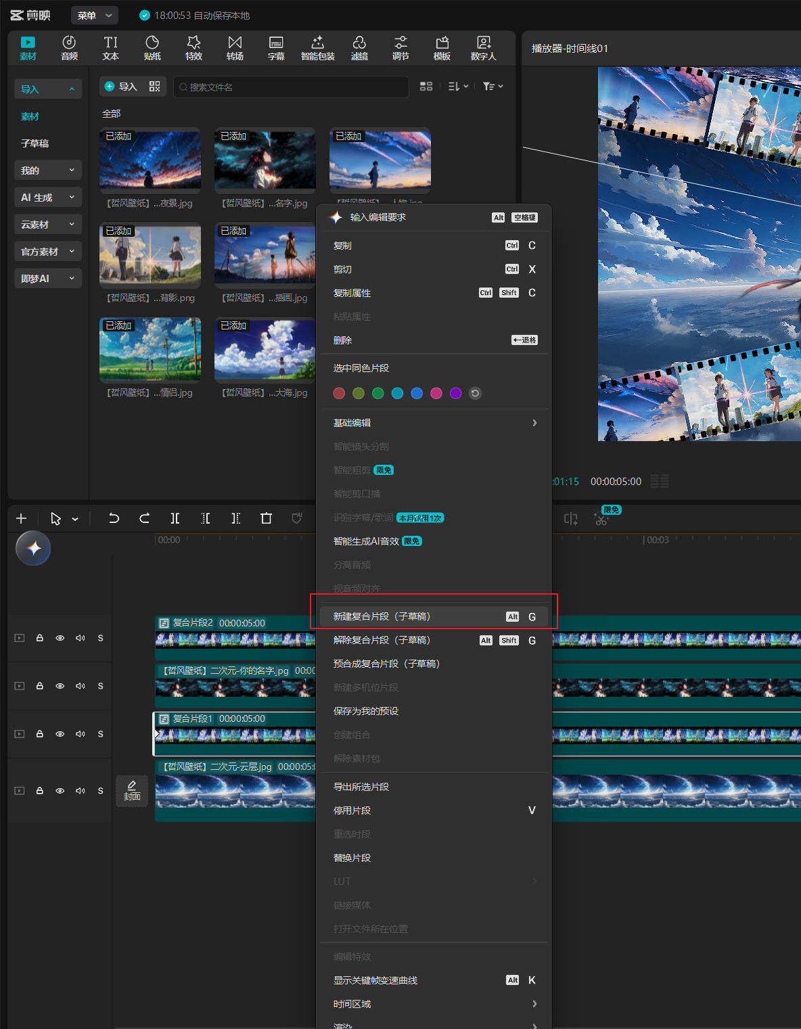Open the 特效 effects panel
Image resolution: width=801 pixels, height=1029 pixels.
[x=193, y=48]
